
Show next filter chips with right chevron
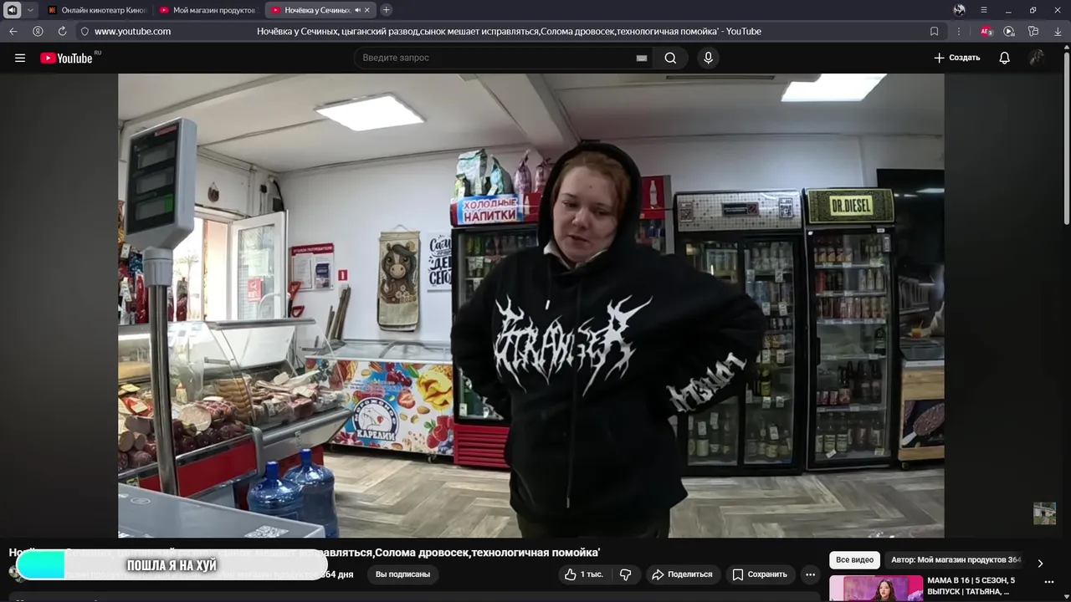[x=1040, y=564]
